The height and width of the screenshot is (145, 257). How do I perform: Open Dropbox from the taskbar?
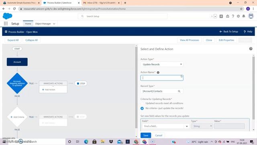coord(111,141)
